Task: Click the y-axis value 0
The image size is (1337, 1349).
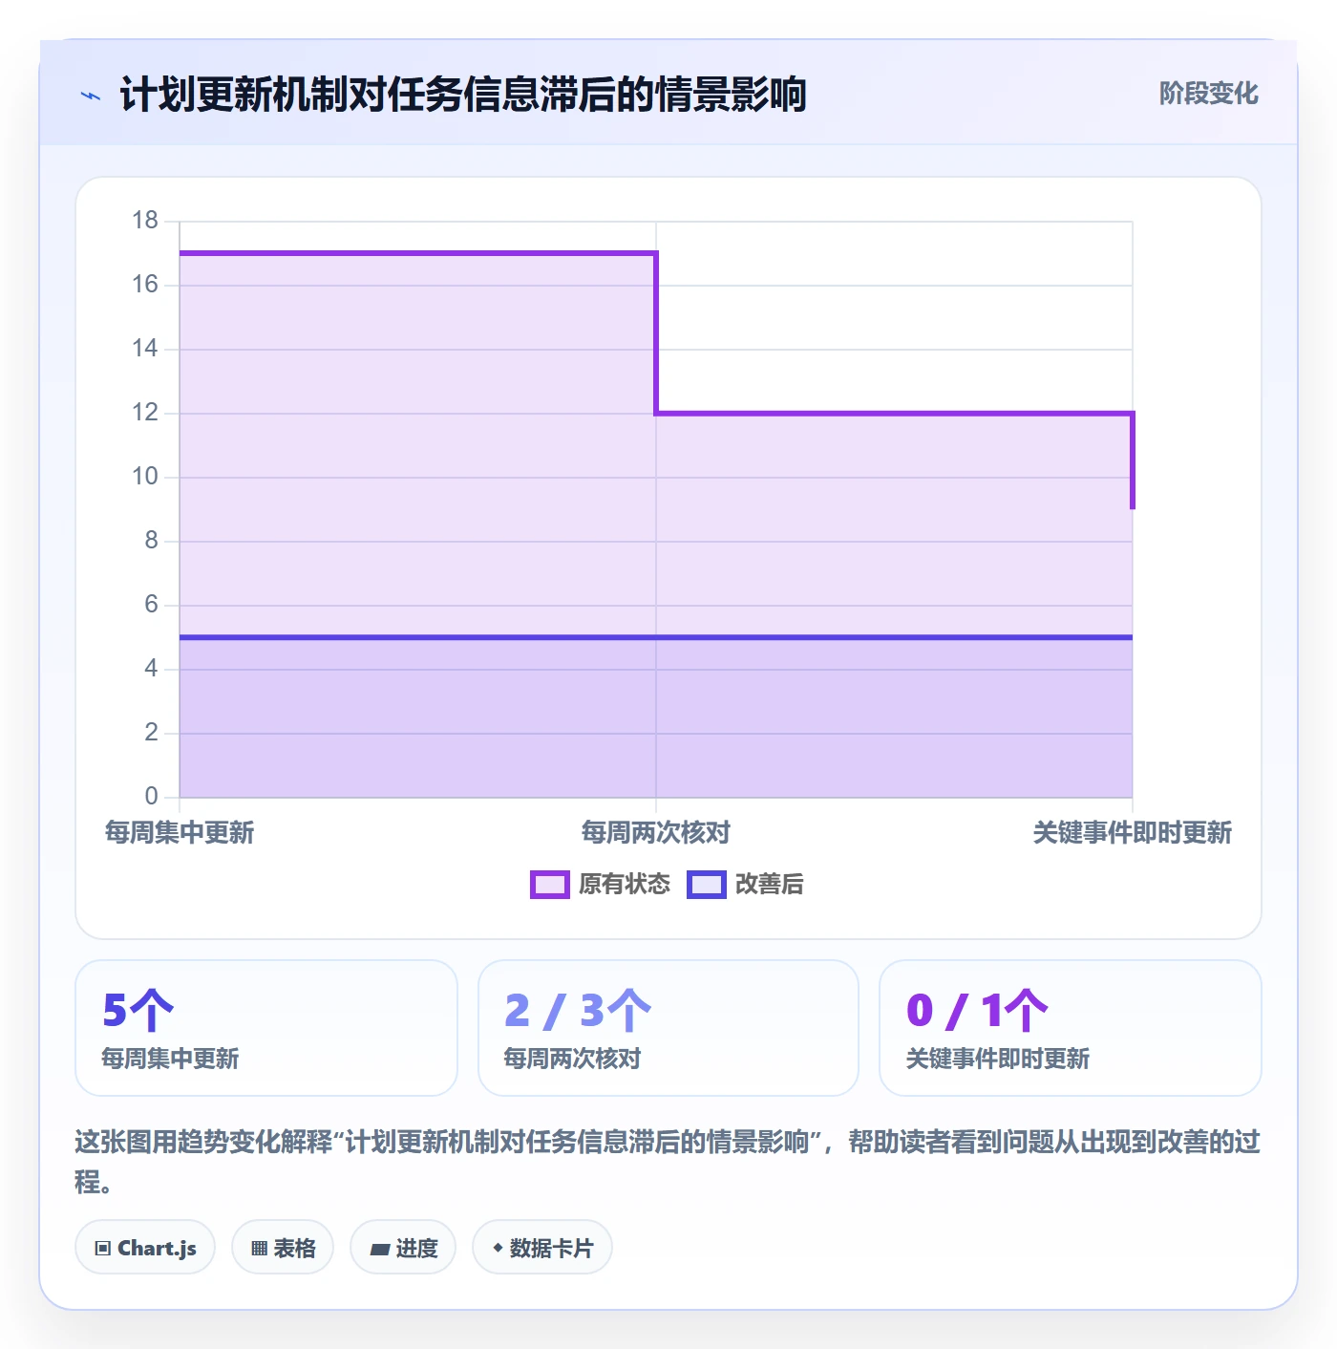Action: tap(151, 797)
